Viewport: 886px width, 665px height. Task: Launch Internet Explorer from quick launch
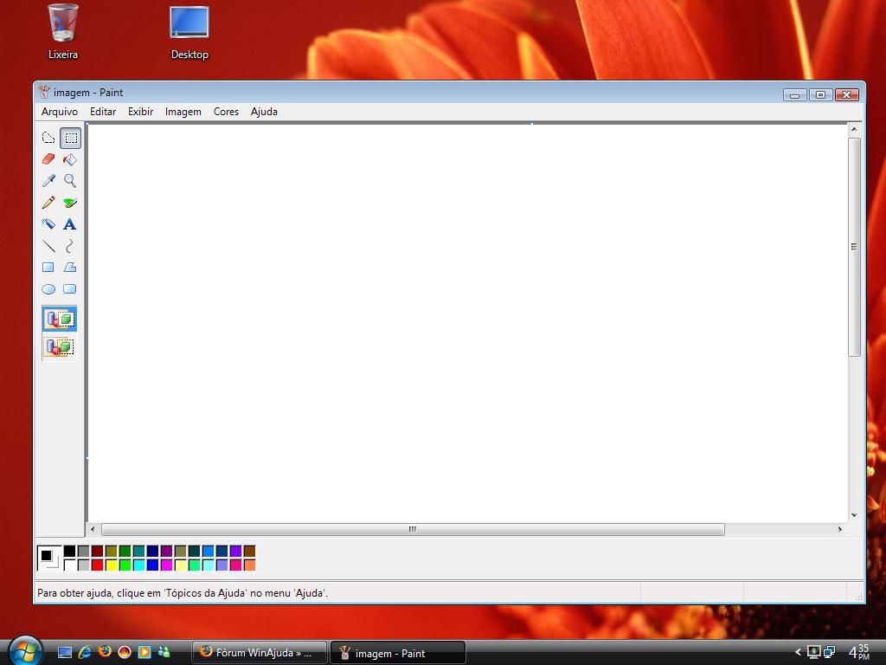pyautogui.click(x=85, y=653)
